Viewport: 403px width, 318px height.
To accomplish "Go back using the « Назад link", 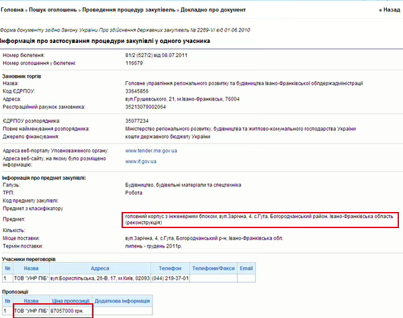I will point(388,11).
